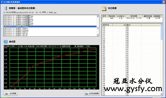The height and width of the screenshot is (98, 166).
Task: Click the 时间节点 column header
Action: [107, 25]
